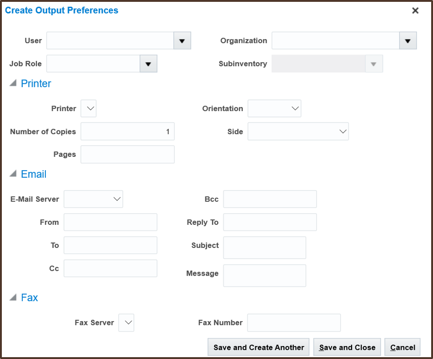Open the User dropdown arrow
The height and width of the screenshot is (359, 433).
click(x=182, y=41)
